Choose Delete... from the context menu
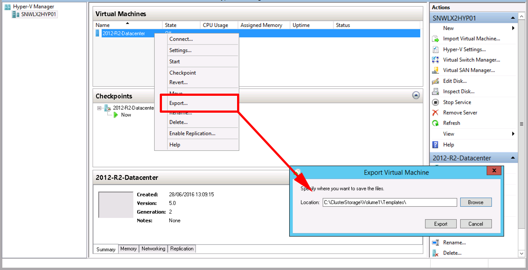The image size is (528, 270). [178, 122]
